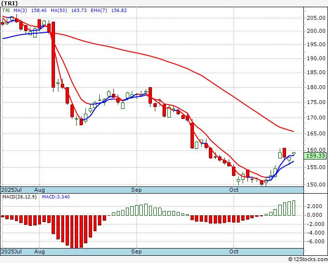Click the 2.000 MACD axis label

tap(314, 206)
